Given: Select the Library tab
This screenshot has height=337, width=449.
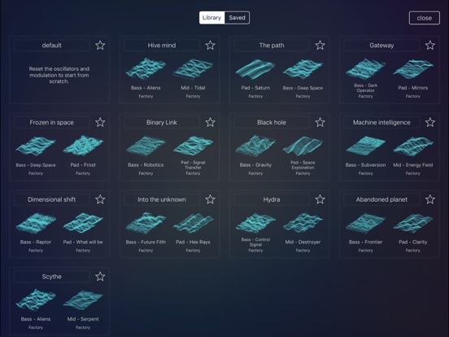Looking at the screenshot, I should pos(212,18).
